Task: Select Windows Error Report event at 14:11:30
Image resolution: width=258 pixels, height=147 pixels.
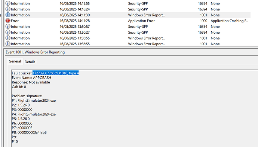Action: [128, 15]
